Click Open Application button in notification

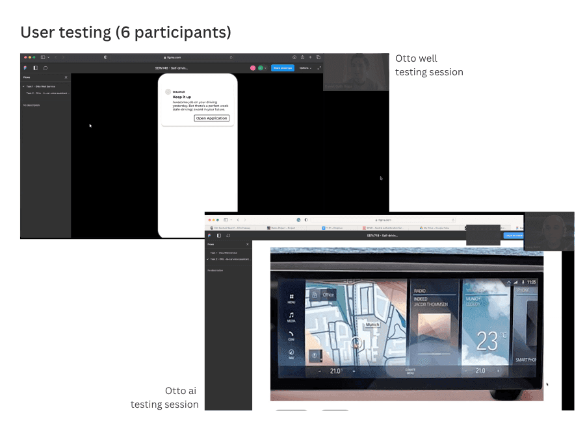[211, 118]
